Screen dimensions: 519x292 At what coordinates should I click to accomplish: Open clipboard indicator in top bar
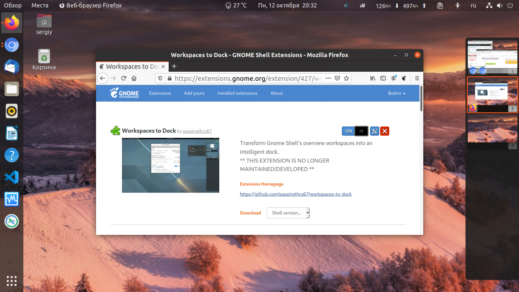[440, 5]
